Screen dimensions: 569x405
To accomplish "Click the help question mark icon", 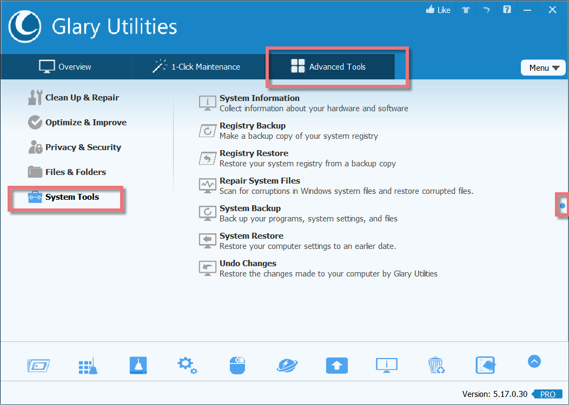I will point(507,9).
